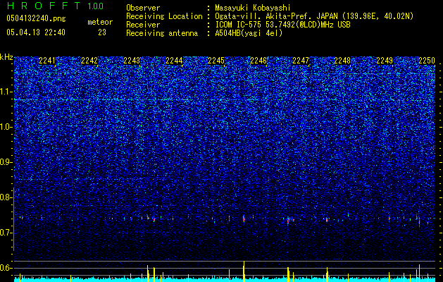Select the date stamp 05.04.13 22:40

(36, 32)
